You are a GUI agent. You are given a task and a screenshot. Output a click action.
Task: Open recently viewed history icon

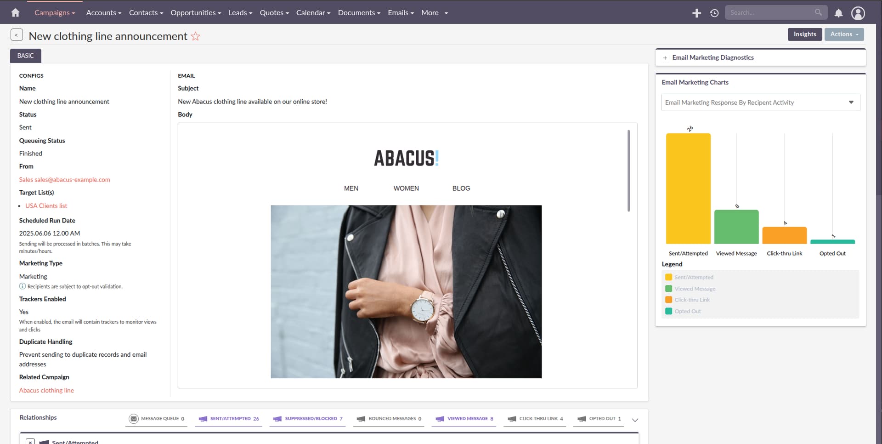(714, 13)
